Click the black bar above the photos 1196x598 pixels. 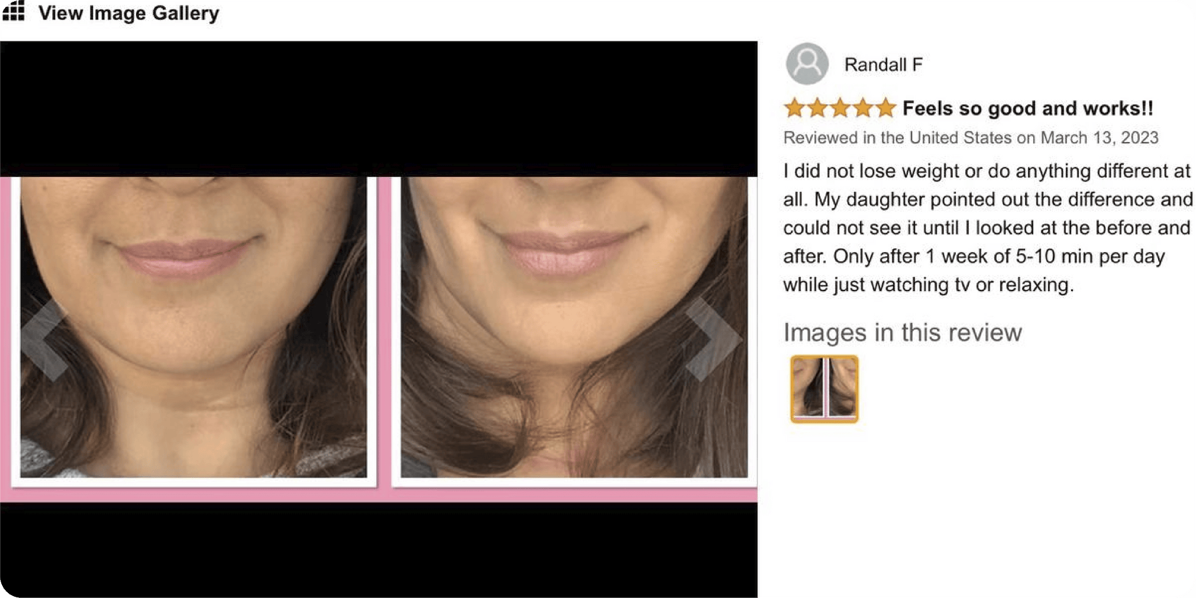pyautogui.click(x=378, y=109)
